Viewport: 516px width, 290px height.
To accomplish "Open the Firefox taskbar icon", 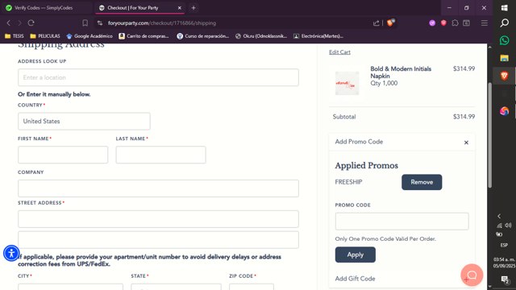I will [x=504, y=111].
